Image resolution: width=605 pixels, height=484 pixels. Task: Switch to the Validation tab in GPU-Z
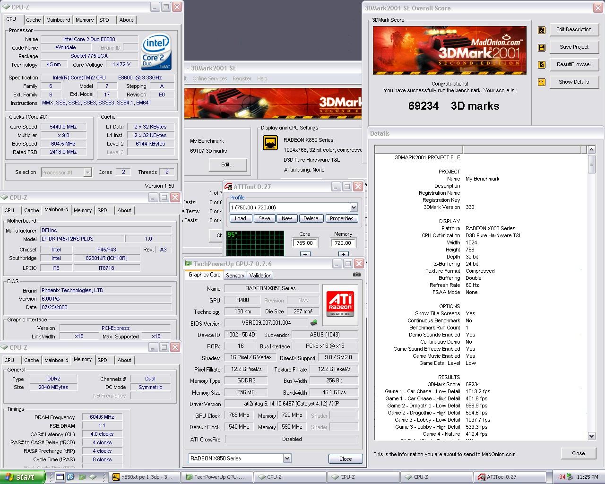point(260,275)
